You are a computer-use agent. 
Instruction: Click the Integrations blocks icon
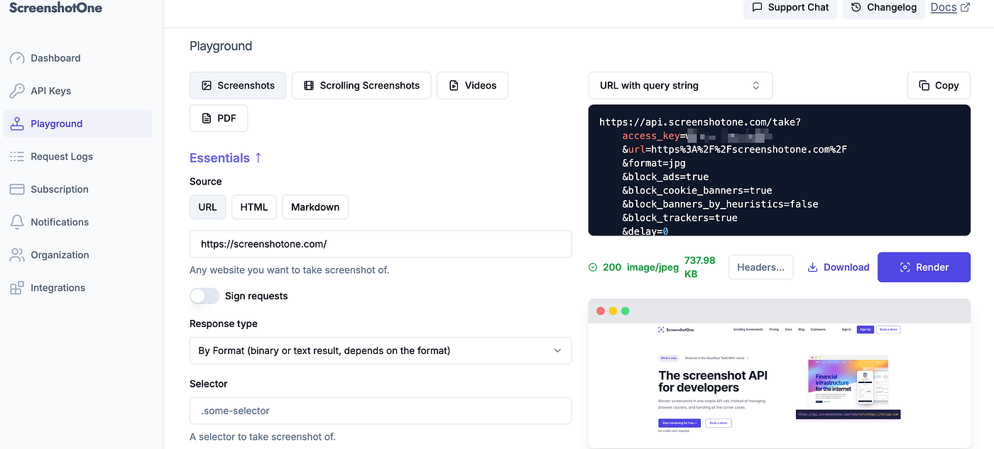(17, 288)
